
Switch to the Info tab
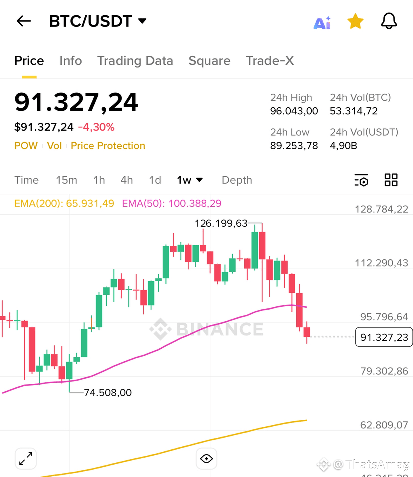[x=70, y=61]
